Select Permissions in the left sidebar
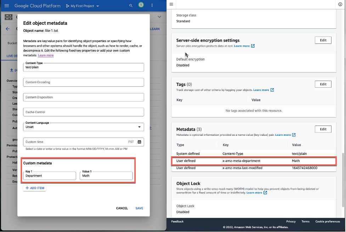This screenshot has height=232, width=346. click(x=12, y=145)
